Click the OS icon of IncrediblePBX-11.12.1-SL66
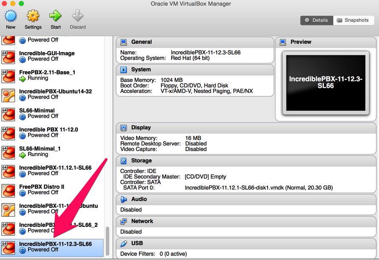This screenshot has width=379, height=260. click(x=8, y=171)
